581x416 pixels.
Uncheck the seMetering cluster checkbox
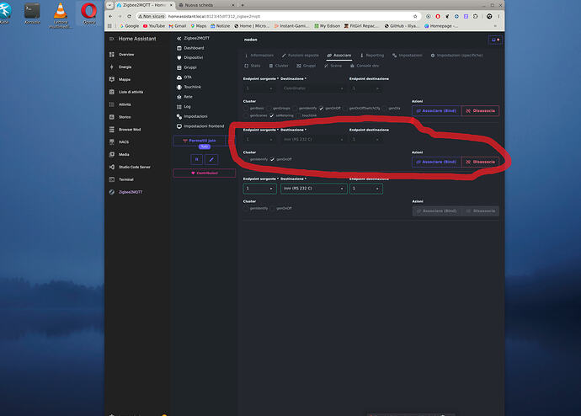(272, 116)
